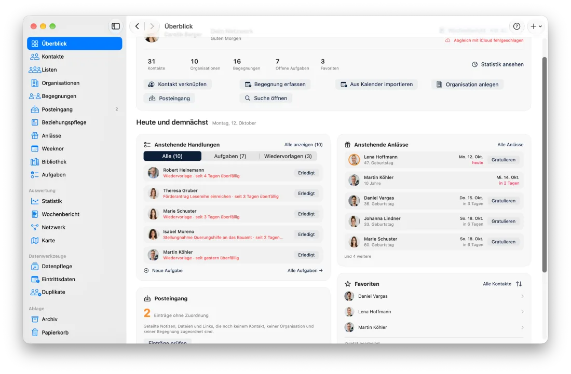Image resolution: width=571 pixels, height=374 pixels.
Task: Open the plus add dropdown menu
Action: tap(536, 26)
